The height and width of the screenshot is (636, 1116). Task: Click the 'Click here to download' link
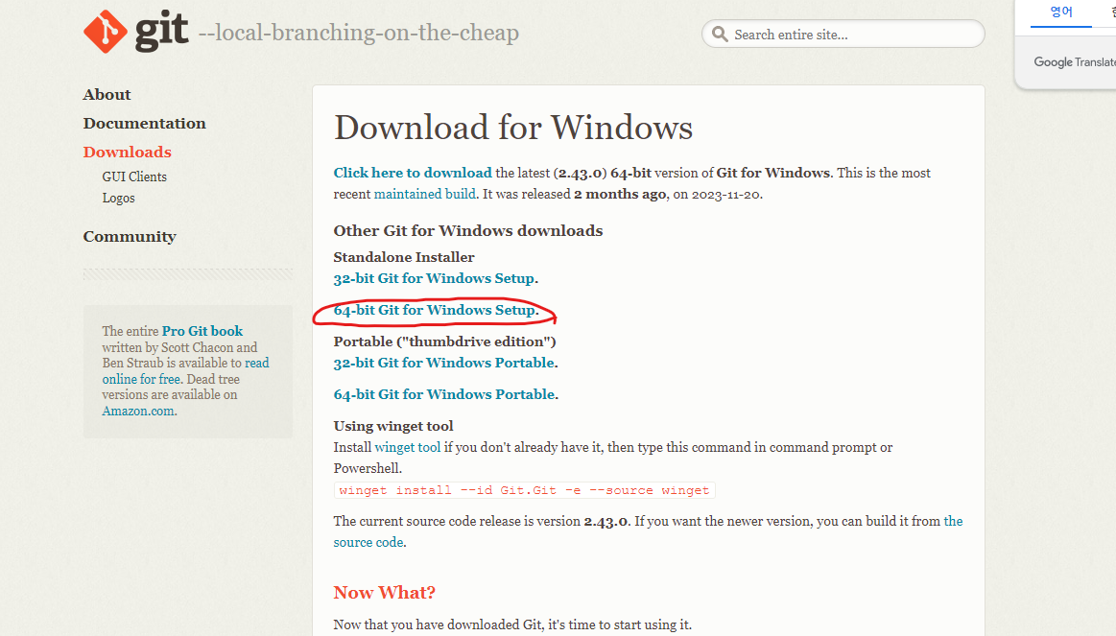pos(413,173)
